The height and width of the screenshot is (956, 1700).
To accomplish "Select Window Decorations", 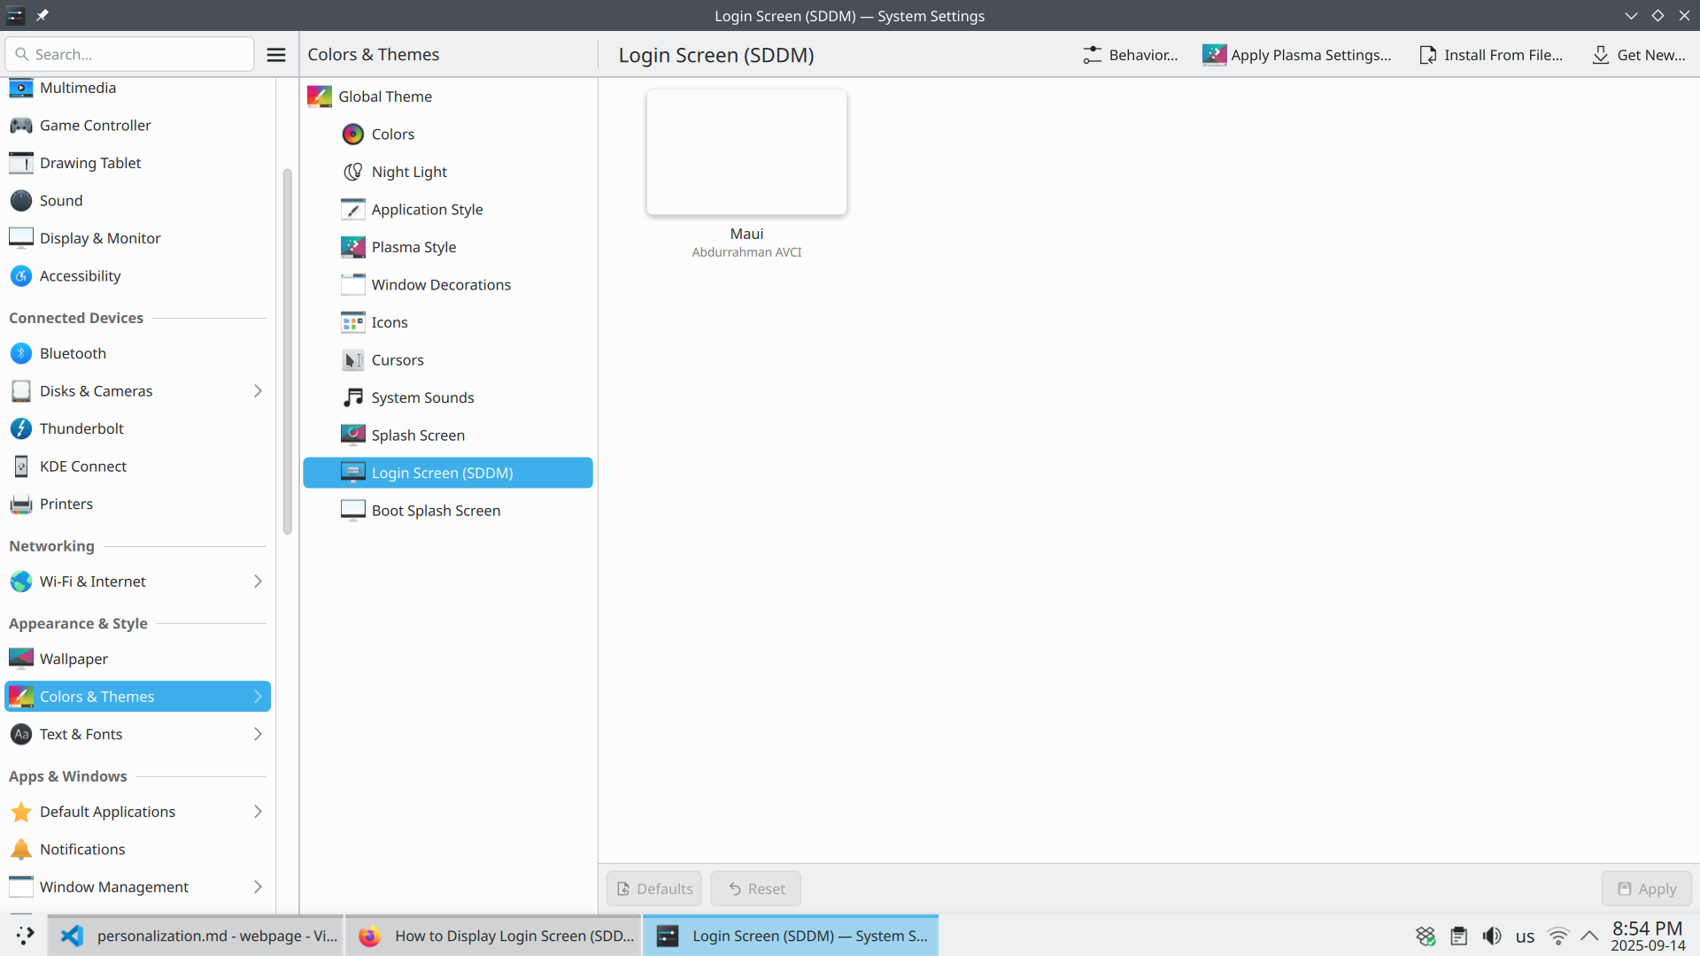I will pos(448,285).
